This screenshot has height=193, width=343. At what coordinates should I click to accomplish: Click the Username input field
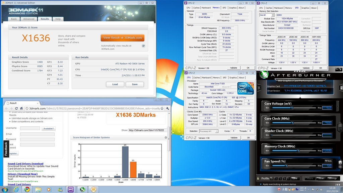30,128
